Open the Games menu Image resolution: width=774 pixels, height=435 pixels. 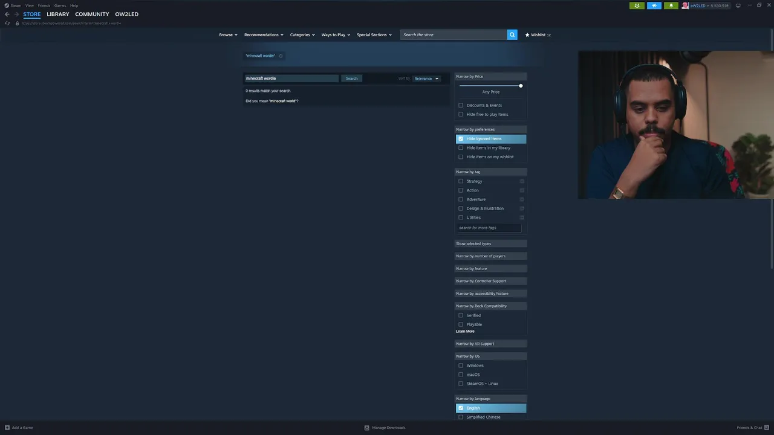pos(60,5)
